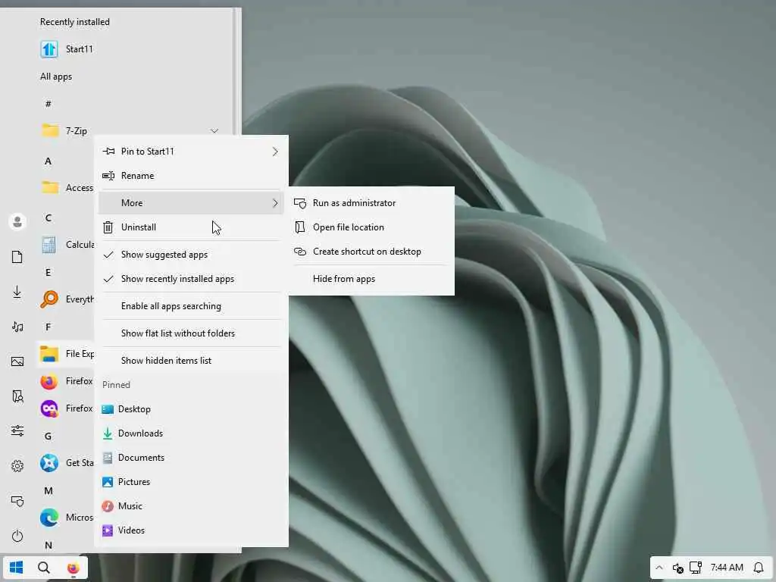This screenshot has height=582, width=776.
Task: Launch the Calculator app icon
Action: pos(49,245)
